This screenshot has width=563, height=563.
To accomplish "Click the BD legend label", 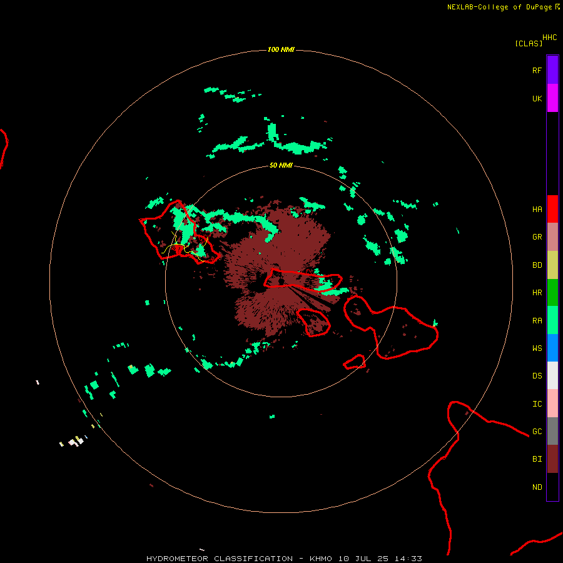I will (x=537, y=265).
